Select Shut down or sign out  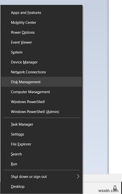[x=41, y=177]
